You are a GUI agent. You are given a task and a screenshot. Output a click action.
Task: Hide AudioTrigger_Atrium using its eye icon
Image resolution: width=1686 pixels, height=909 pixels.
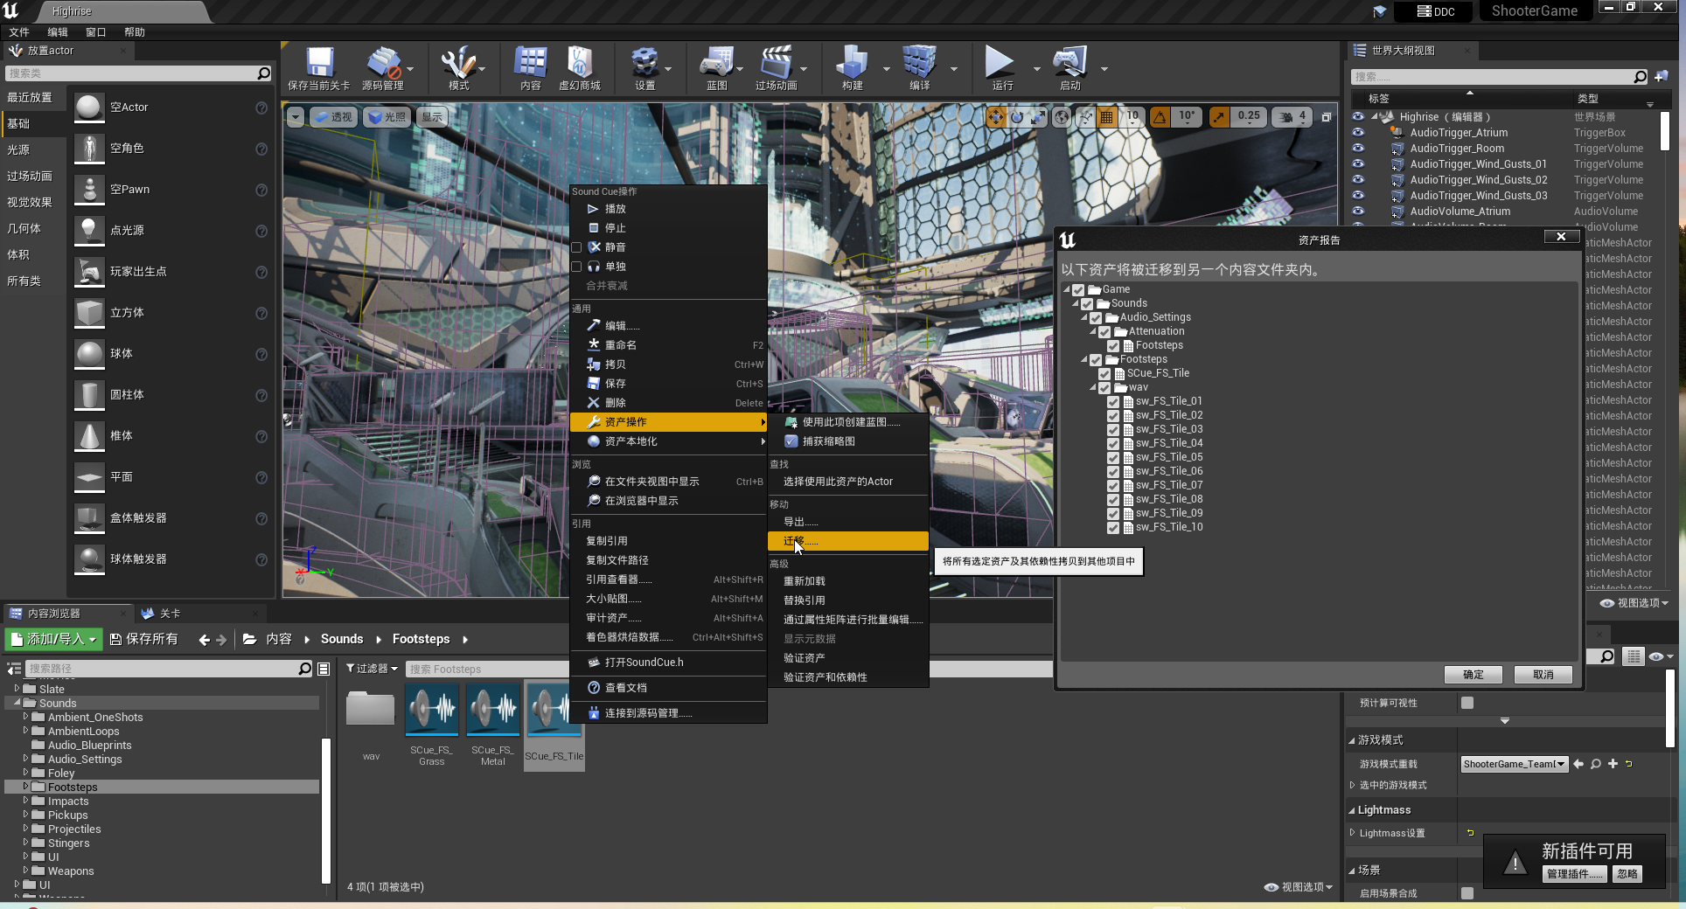click(1358, 133)
